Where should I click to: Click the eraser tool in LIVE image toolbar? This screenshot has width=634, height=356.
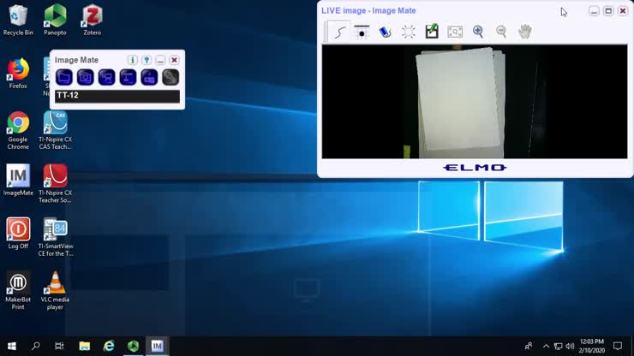386,32
